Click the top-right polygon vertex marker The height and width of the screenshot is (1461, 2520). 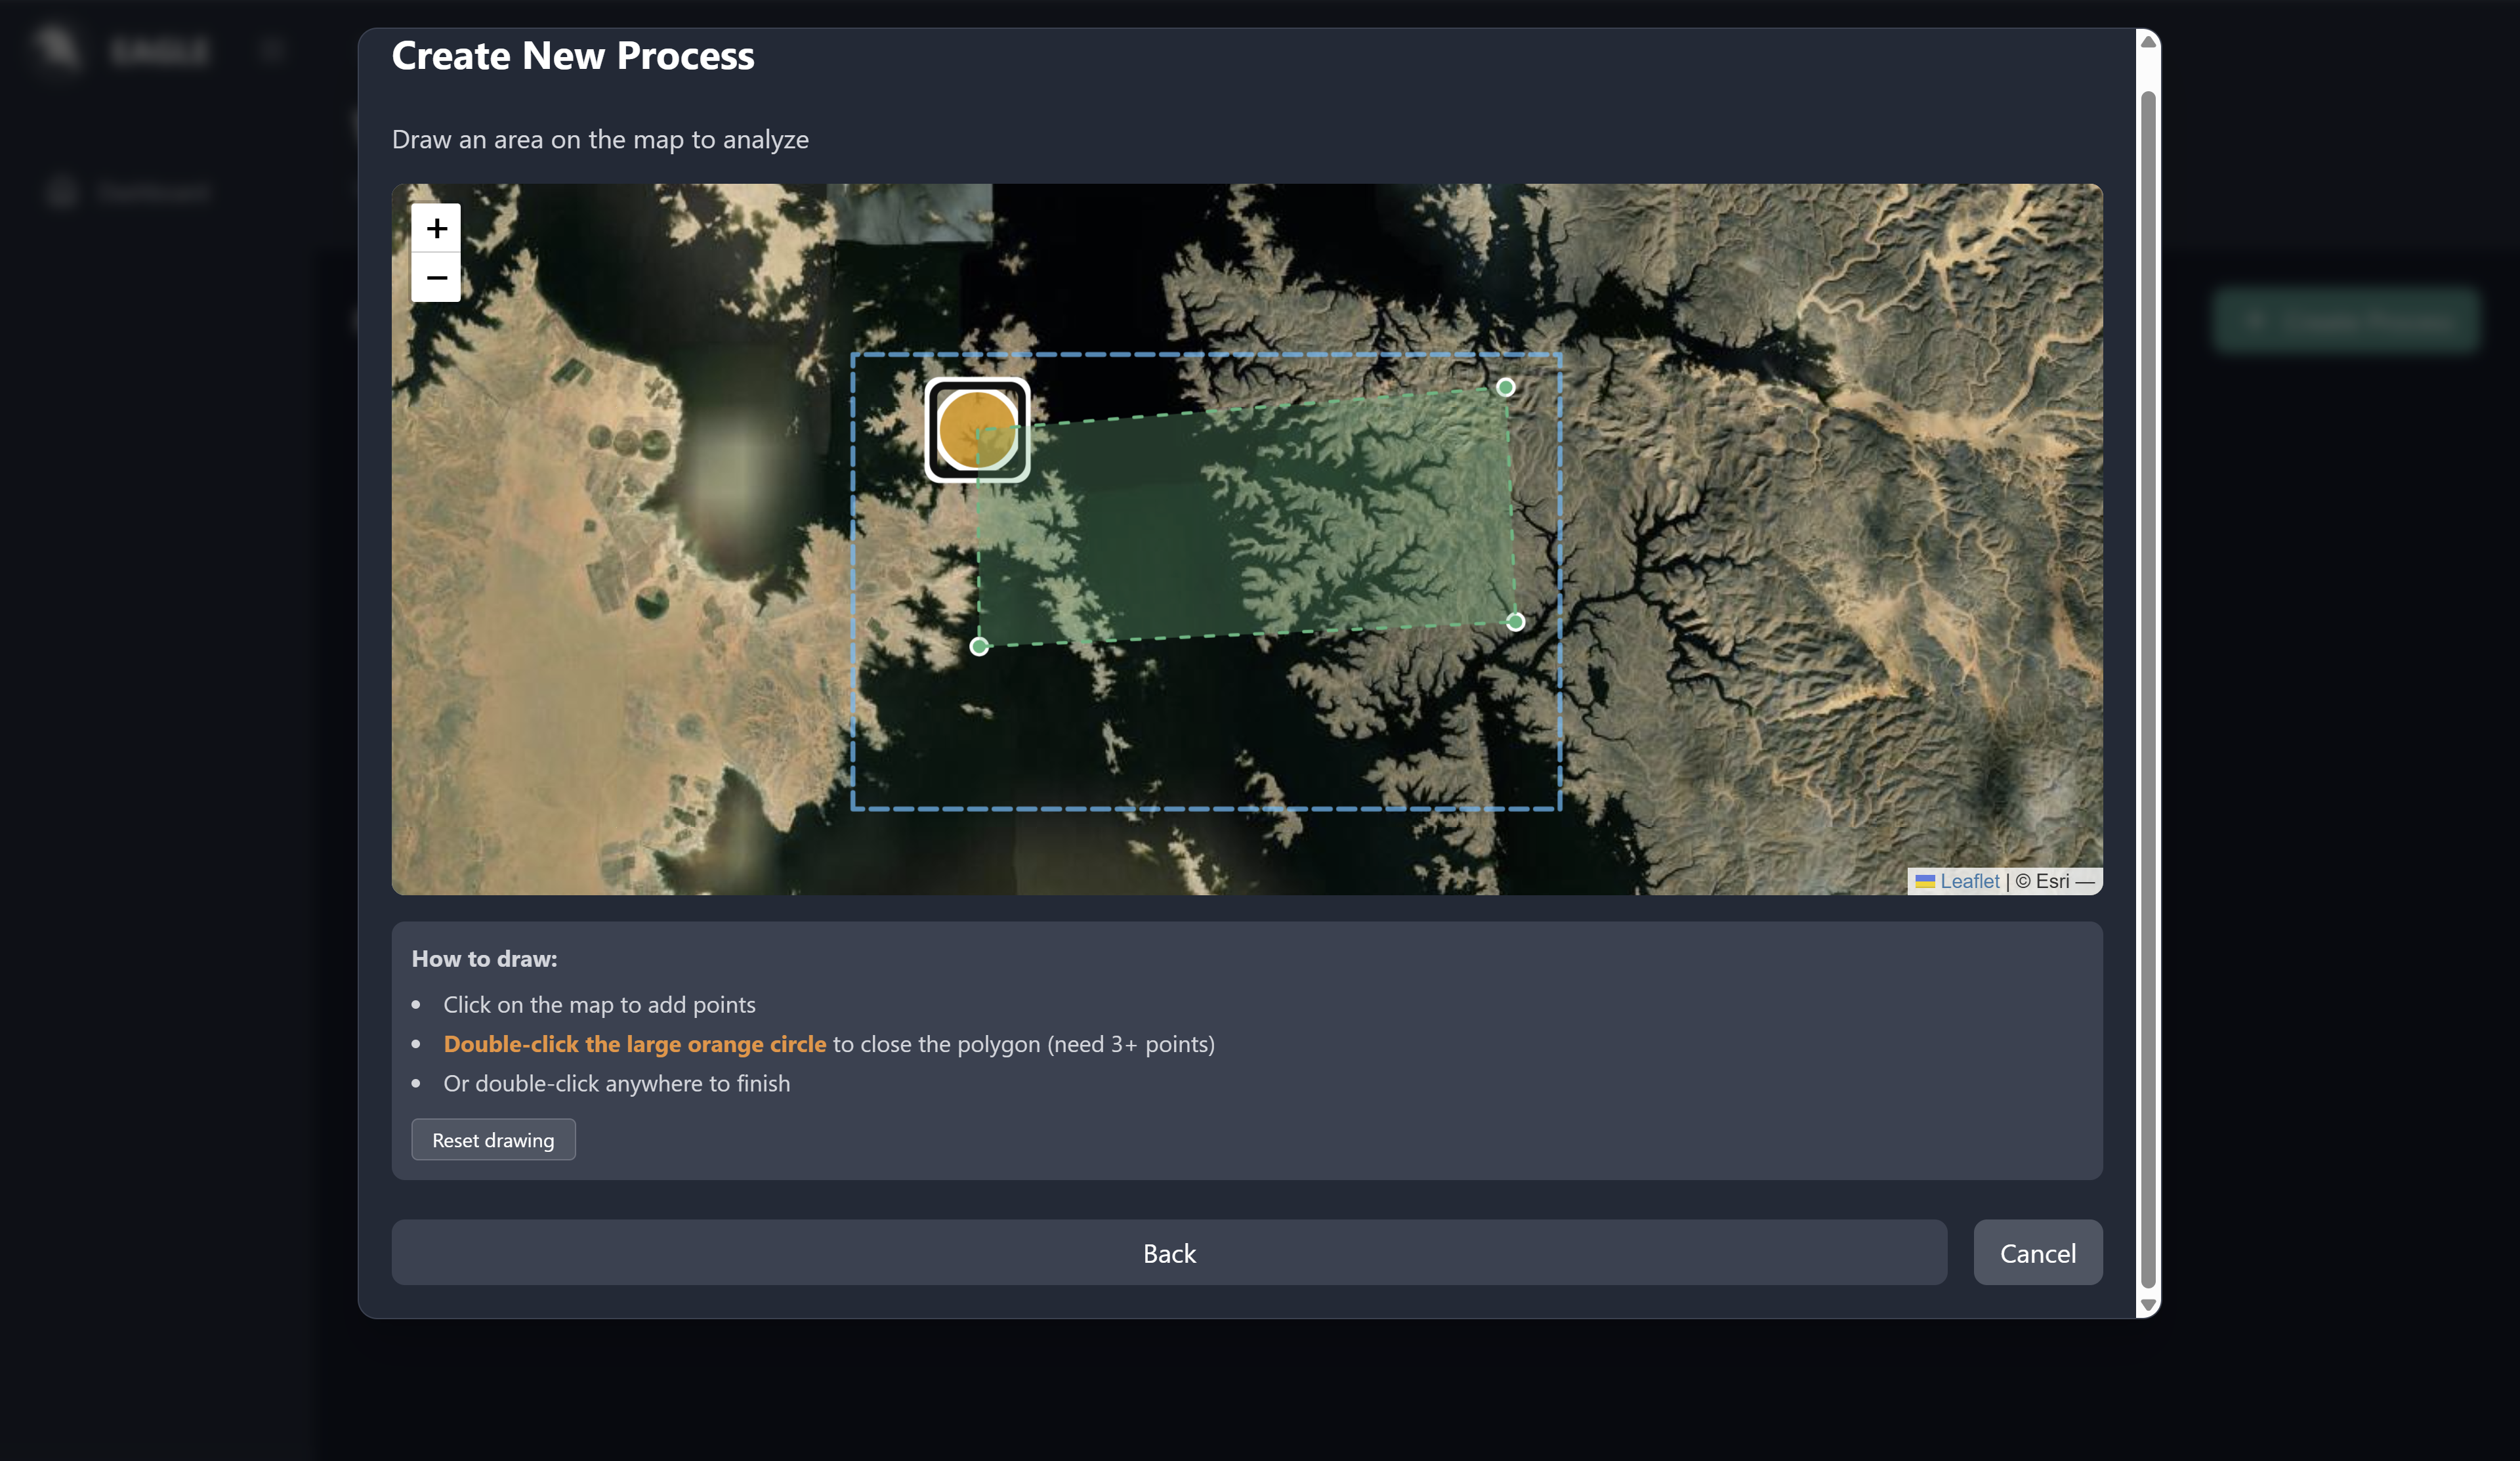[x=1505, y=387]
